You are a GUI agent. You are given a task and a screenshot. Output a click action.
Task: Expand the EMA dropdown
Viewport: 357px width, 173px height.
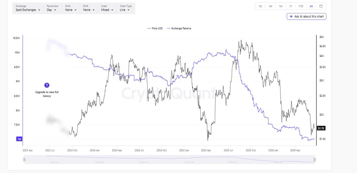[88, 8]
